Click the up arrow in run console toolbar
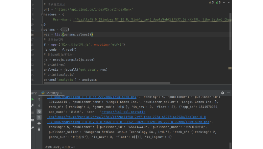The width and height of the screenshot is (263, 149). coord(39,100)
